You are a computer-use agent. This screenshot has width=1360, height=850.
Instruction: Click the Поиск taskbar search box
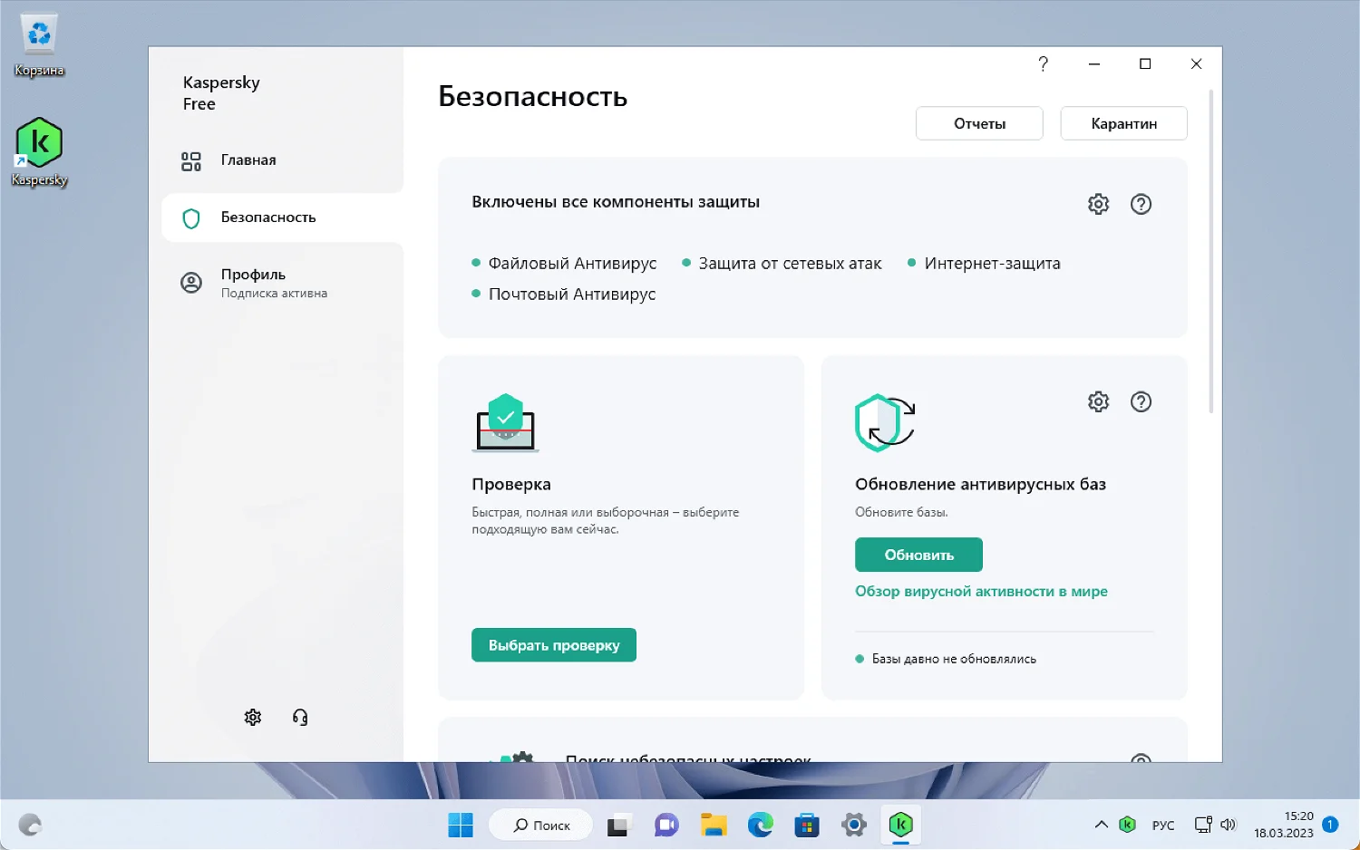541,825
